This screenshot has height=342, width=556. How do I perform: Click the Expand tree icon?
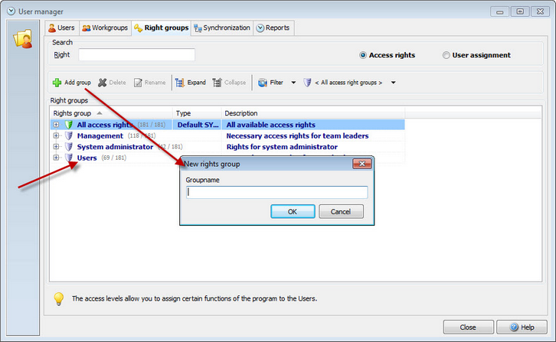coord(180,83)
